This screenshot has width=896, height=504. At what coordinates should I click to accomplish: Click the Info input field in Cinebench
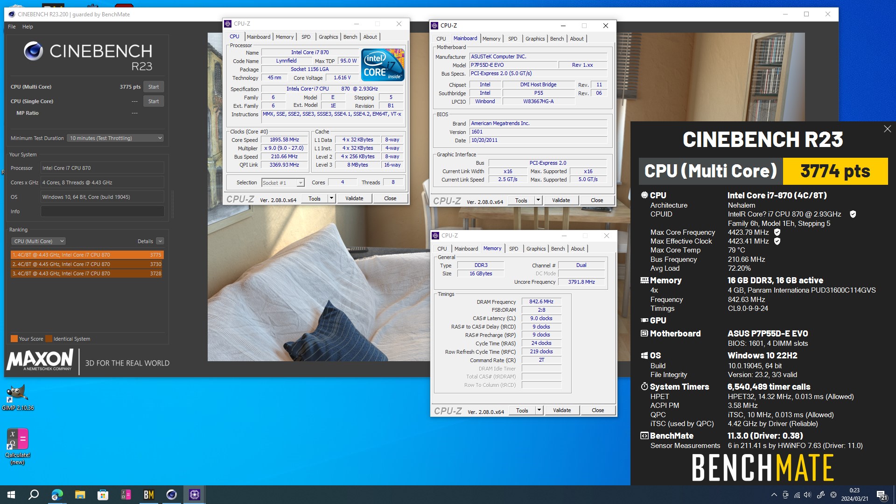point(102,211)
